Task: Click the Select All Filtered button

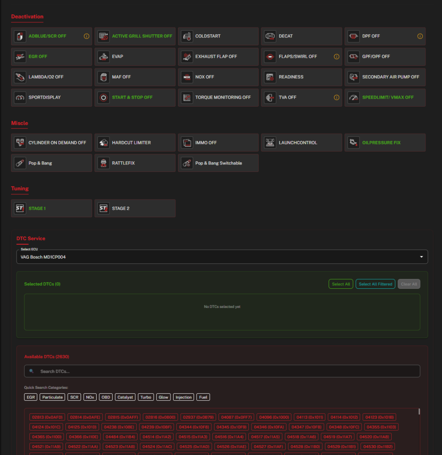Action: (375, 284)
